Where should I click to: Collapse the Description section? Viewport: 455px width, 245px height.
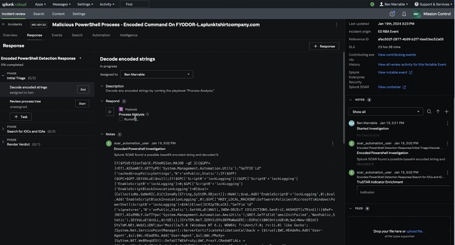(102, 86)
